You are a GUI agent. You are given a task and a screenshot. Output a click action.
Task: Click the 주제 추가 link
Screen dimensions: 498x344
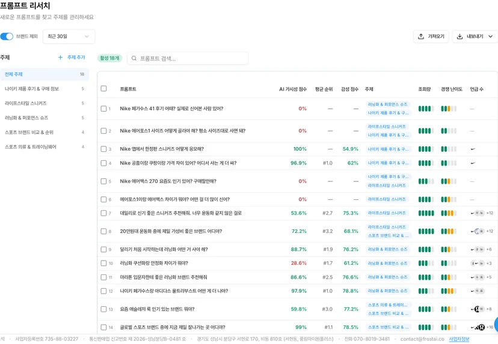[x=76, y=58]
